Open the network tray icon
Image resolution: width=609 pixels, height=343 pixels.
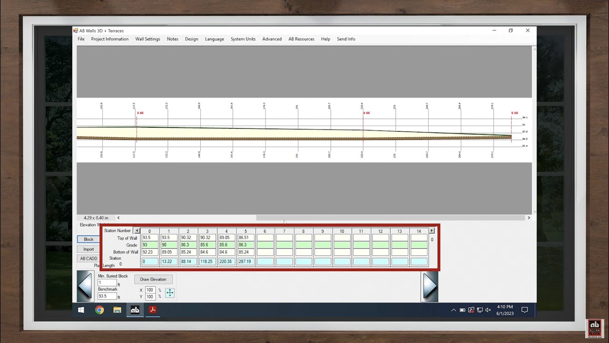pos(480,310)
